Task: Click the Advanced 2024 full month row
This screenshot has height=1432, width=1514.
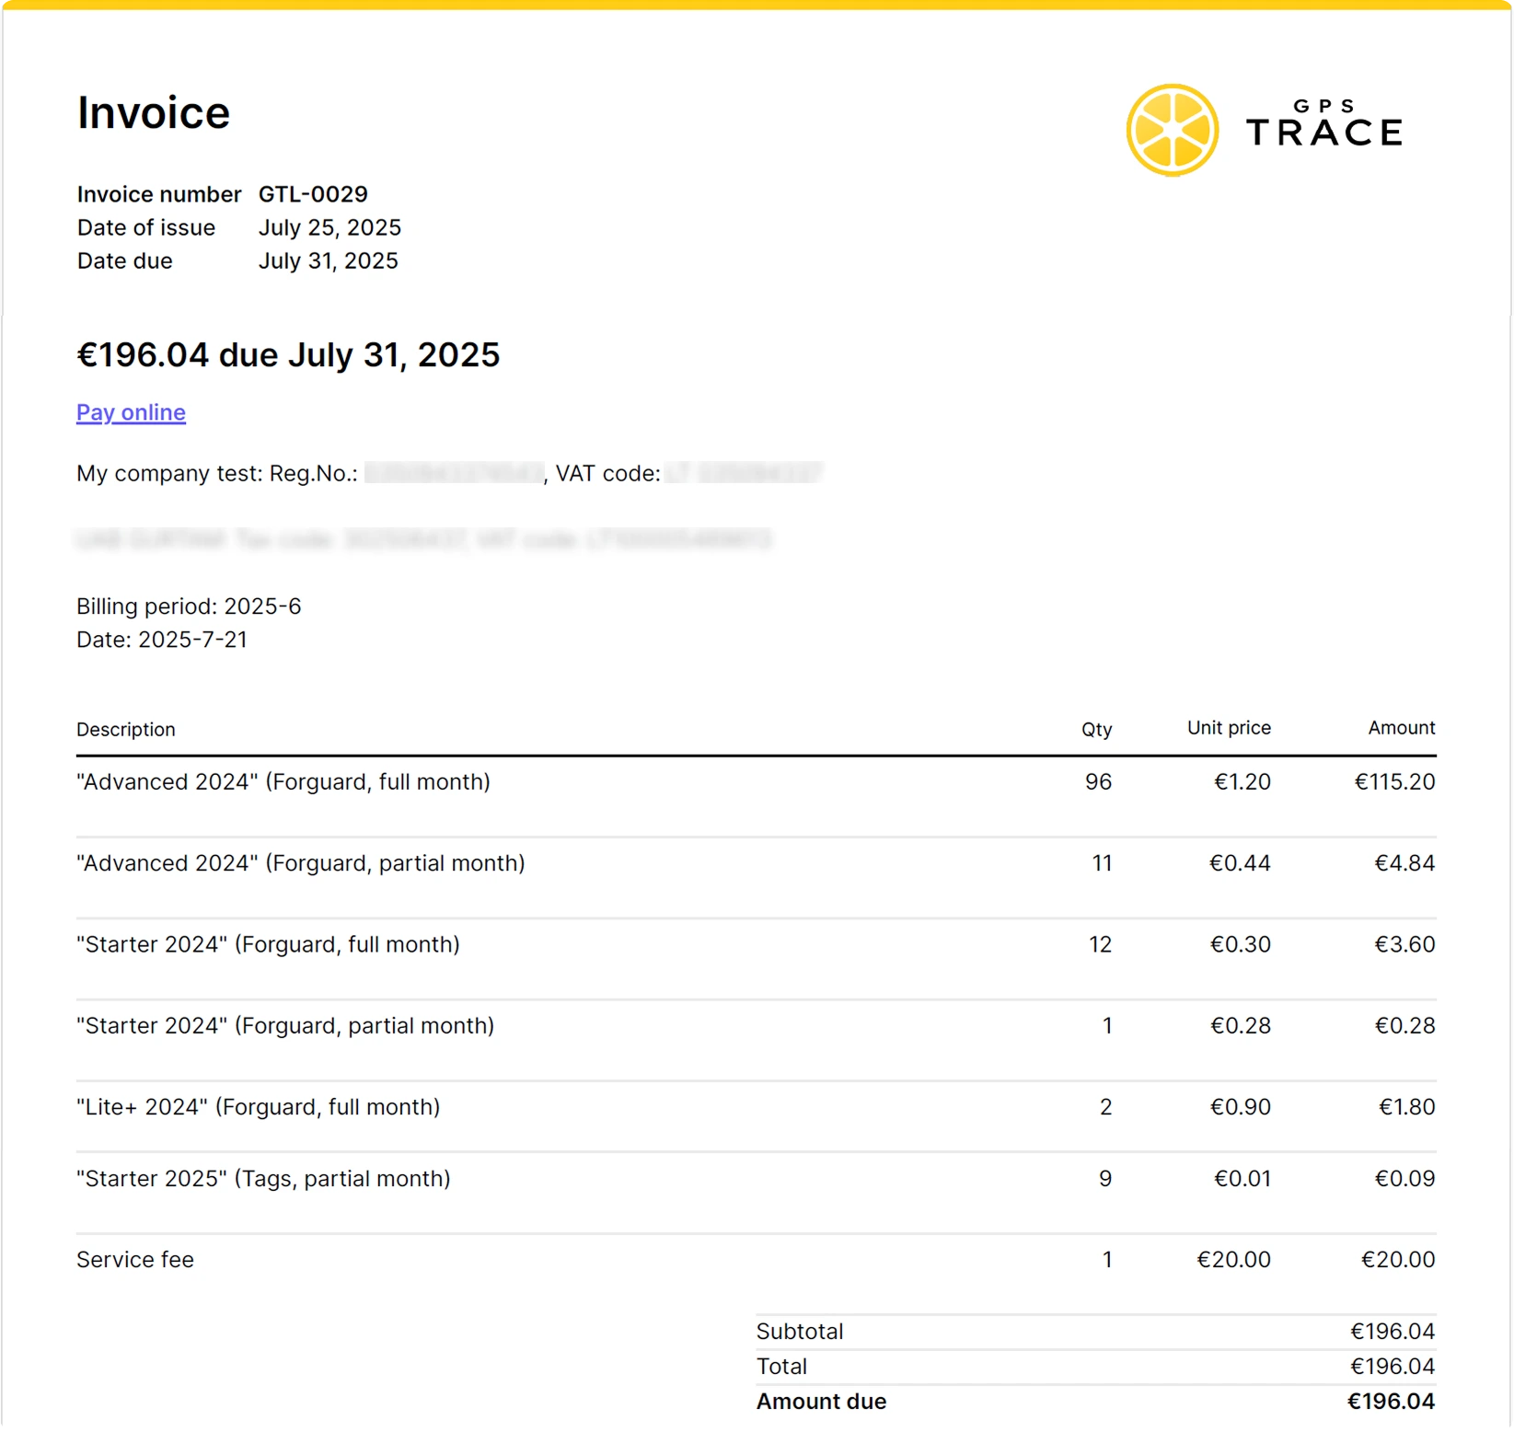Action: click(283, 781)
